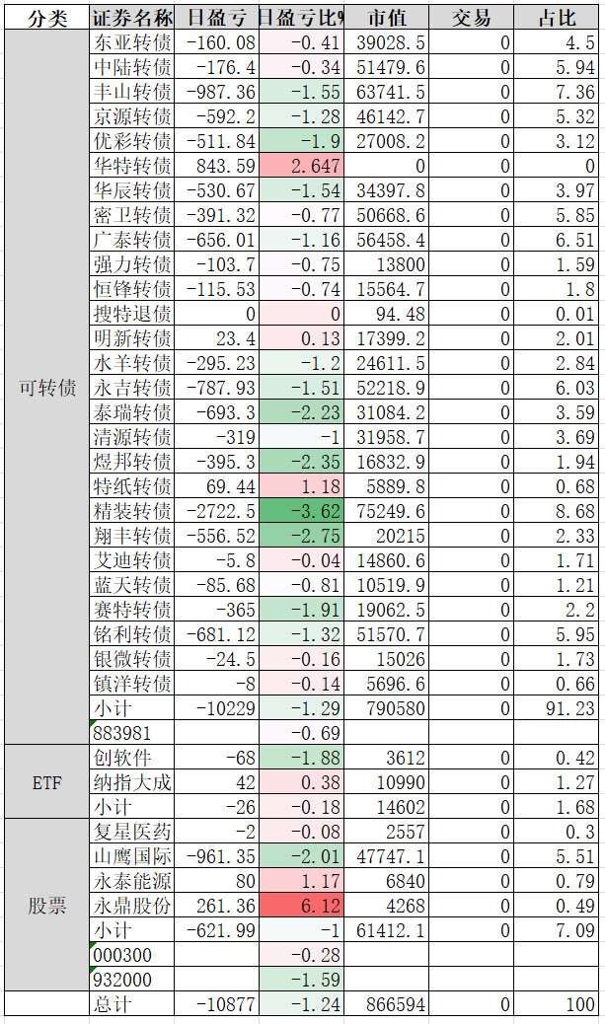Click the 市值 column header
Screen dimensions: 605x1024
coord(387,18)
